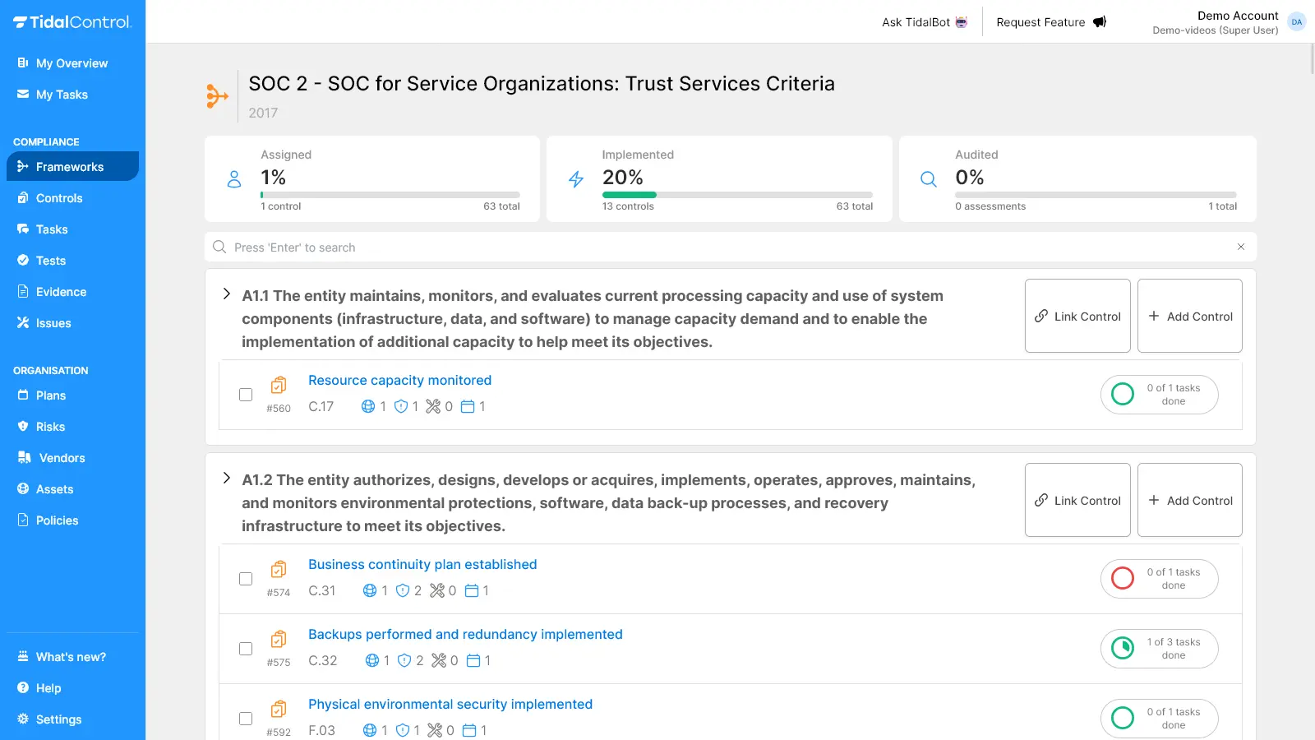The width and height of the screenshot is (1315, 740).
Task: Click the Demo Account avatar
Action: [1296, 22]
